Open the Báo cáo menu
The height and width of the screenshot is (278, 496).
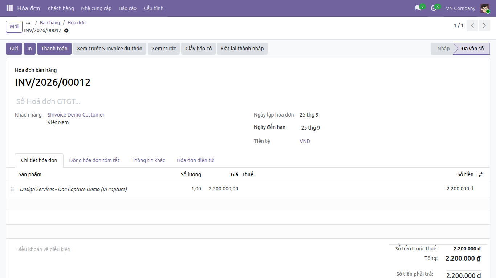[x=127, y=8]
